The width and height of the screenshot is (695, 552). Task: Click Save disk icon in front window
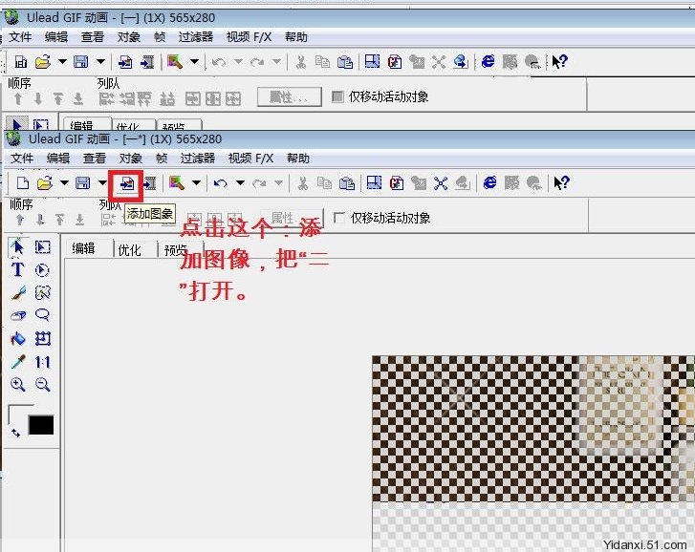click(83, 182)
